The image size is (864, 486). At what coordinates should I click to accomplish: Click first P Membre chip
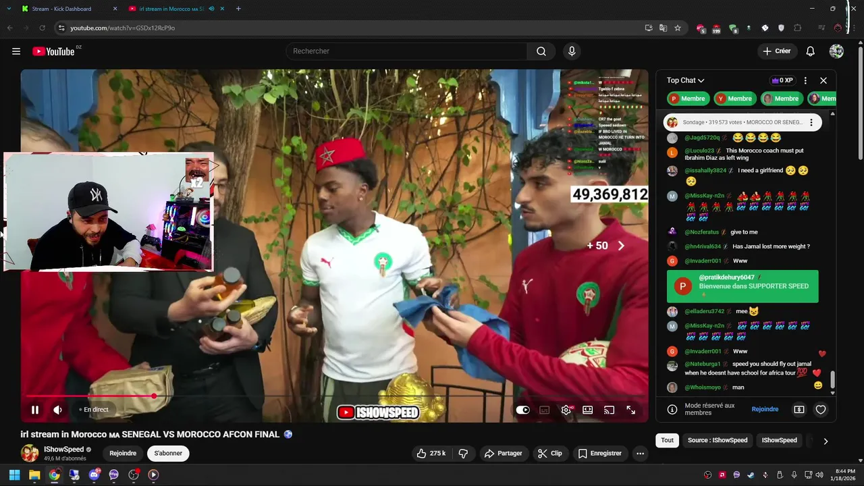click(x=688, y=99)
